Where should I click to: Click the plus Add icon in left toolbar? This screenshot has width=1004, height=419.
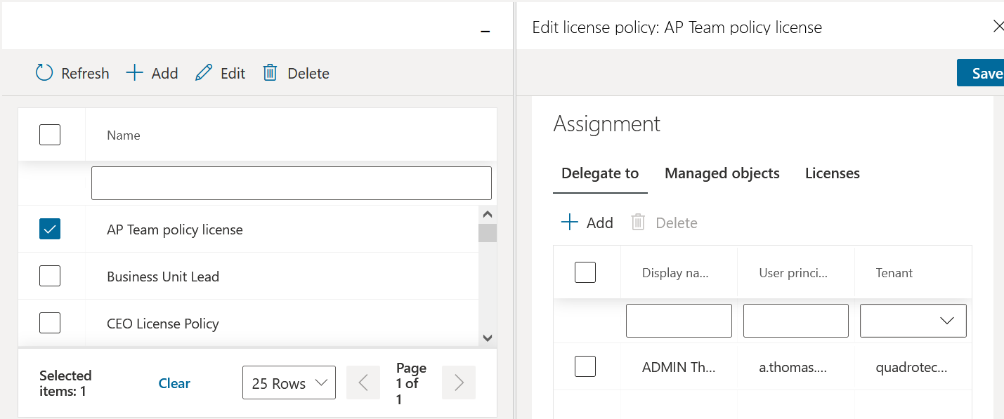tap(134, 73)
